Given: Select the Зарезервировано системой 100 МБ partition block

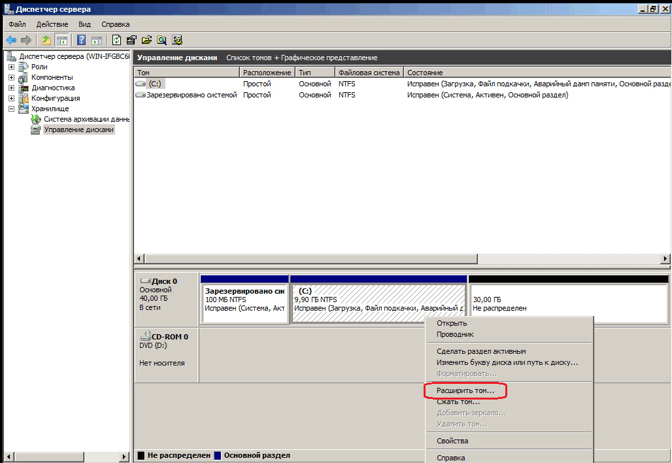Looking at the screenshot, I should (244, 300).
